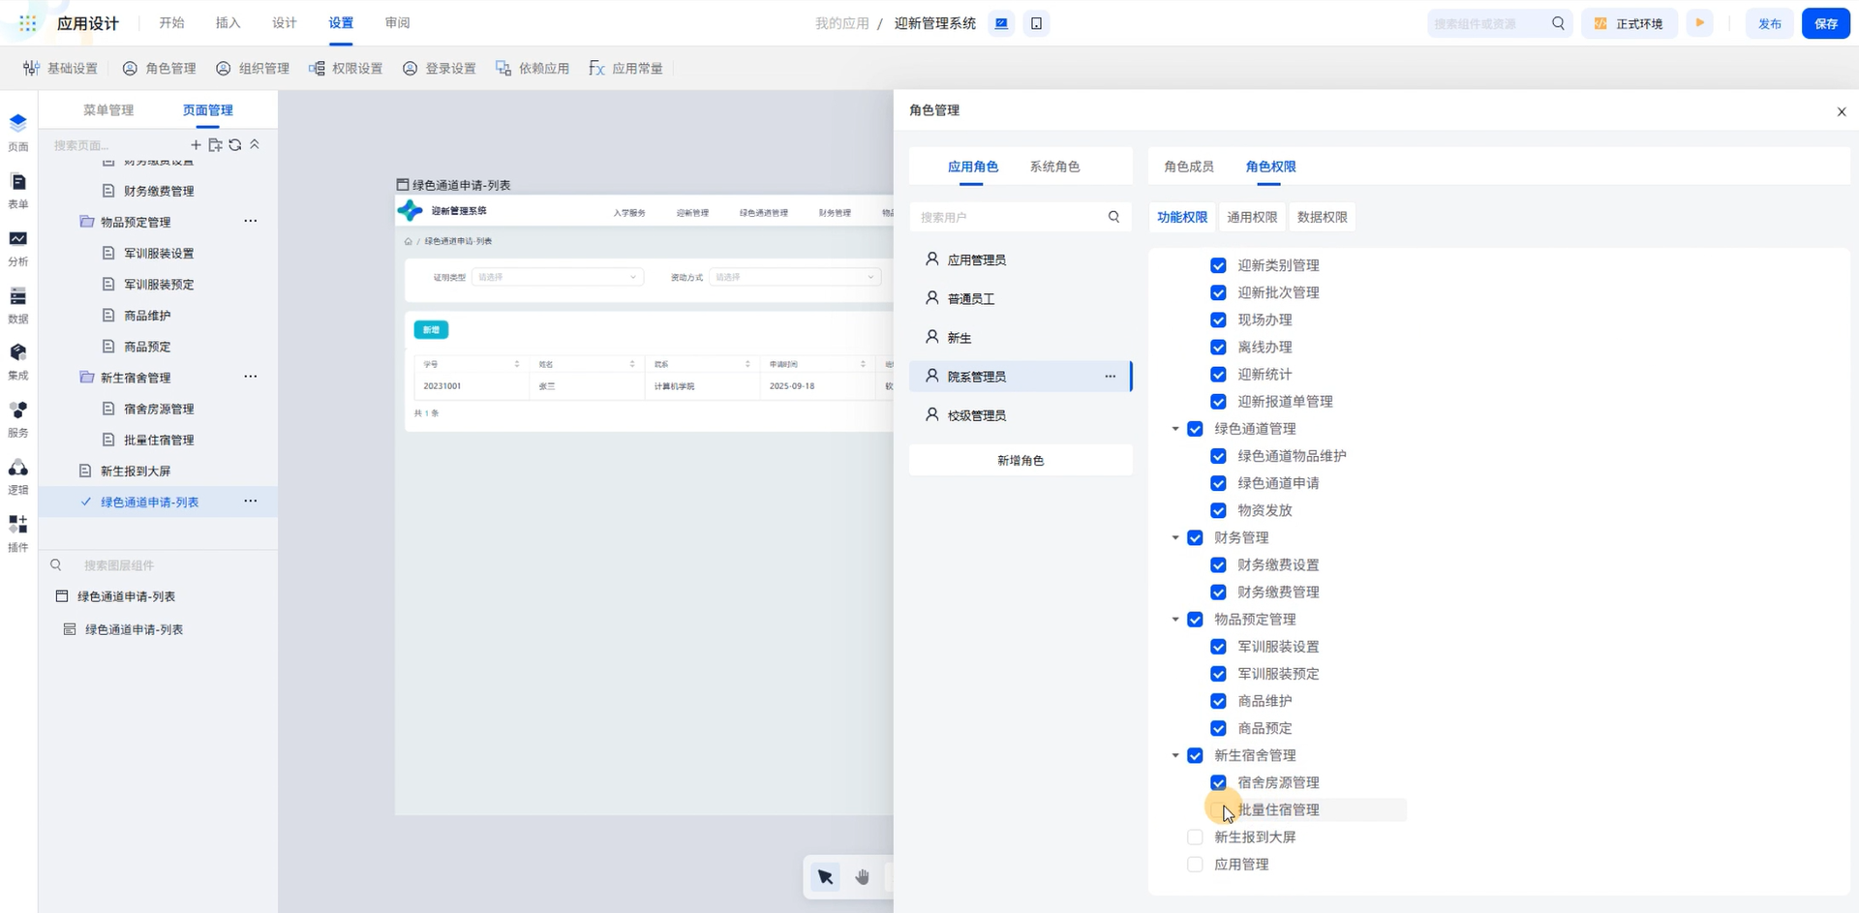
Task: Enable the 新生报到大屏 permission checkbox
Action: coord(1195,837)
